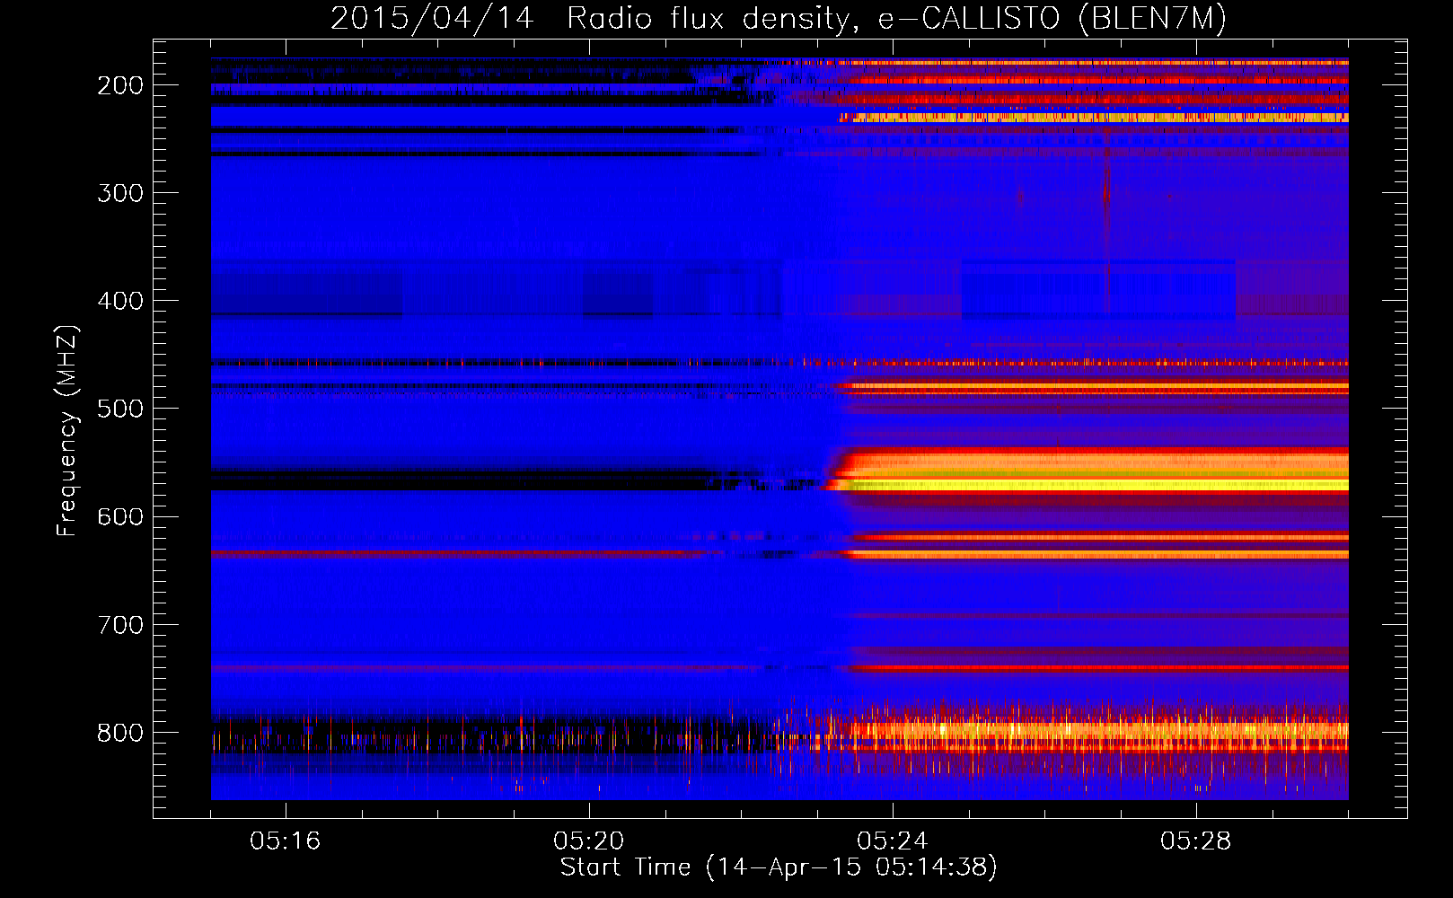Click the 05:16 time tick label
1453x898 pixels.
click(x=286, y=841)
